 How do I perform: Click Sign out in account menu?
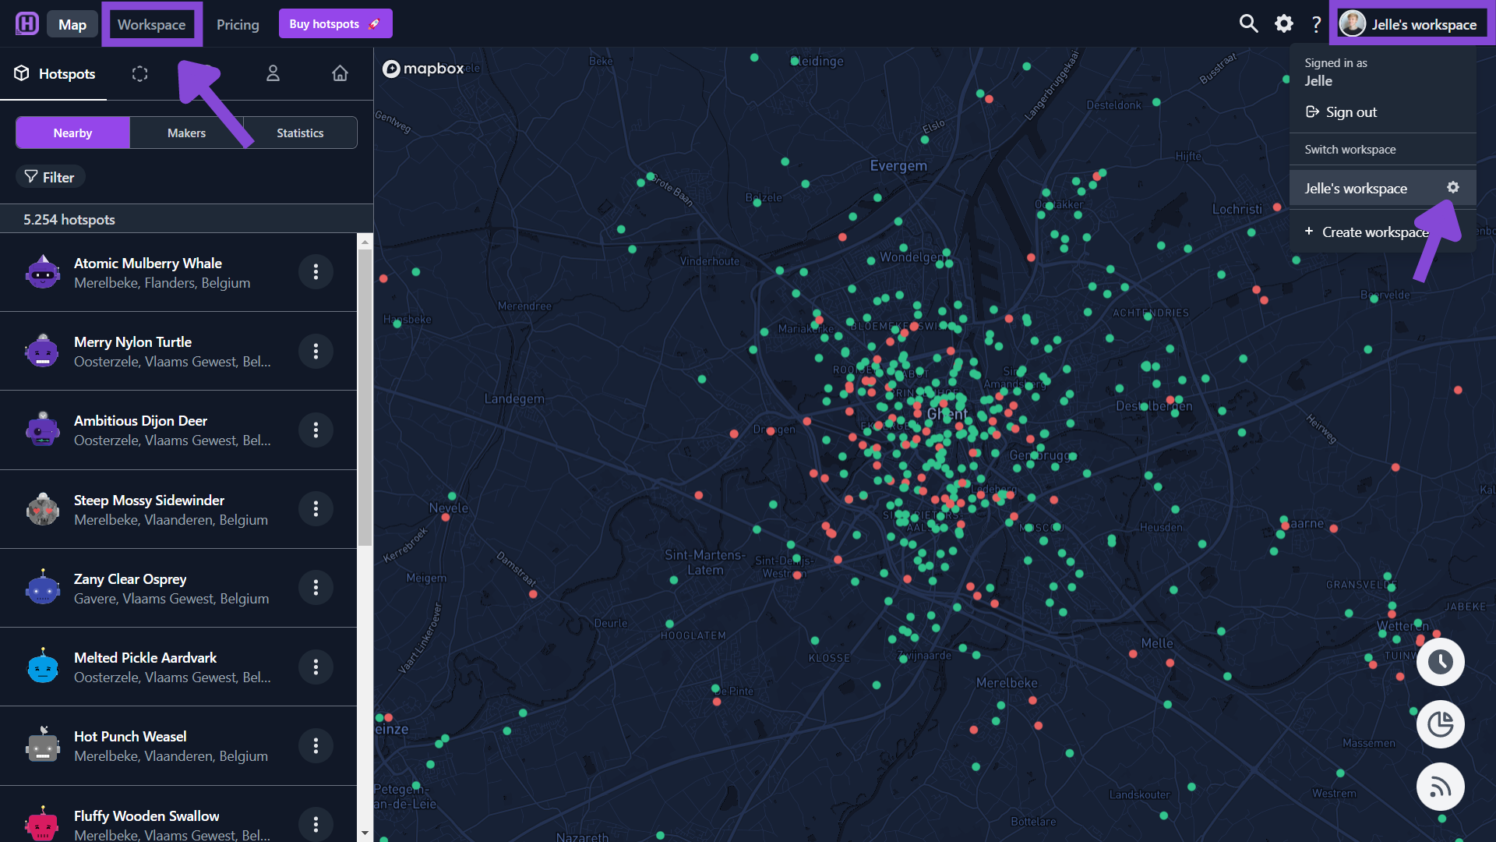(1341, 111)
